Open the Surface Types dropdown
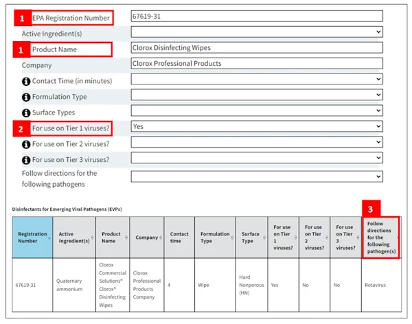Screen dimensions: 412x324 coord(257,111)
